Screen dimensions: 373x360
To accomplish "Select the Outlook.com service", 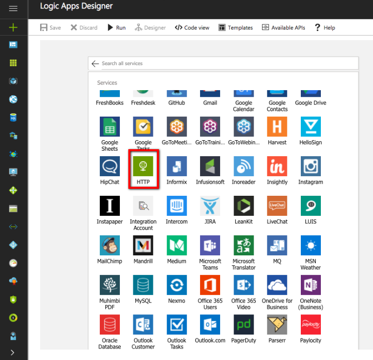I will tap(210, 324).
